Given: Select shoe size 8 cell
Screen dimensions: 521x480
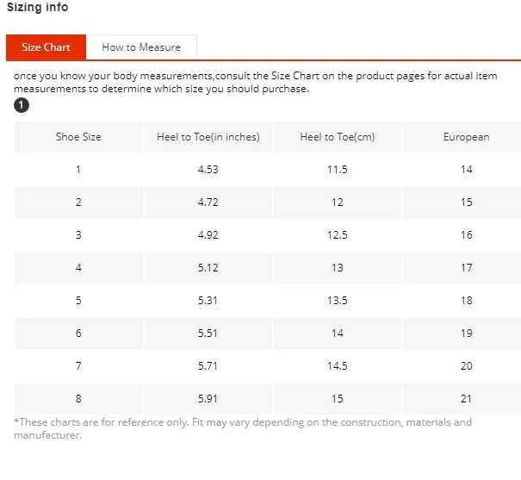Looking at the screenshot, I should click(78, 398).
